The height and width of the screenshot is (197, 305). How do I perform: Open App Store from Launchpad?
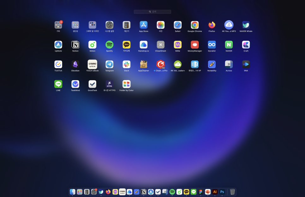(144, 25)
